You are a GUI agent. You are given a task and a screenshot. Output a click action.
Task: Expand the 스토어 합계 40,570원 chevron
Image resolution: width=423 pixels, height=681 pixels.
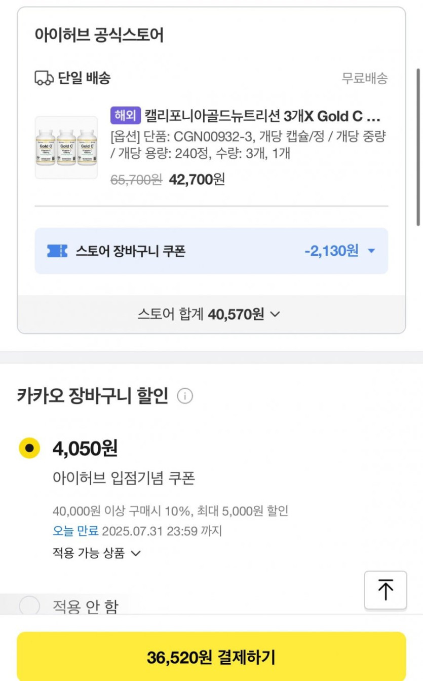pos(275,315)
